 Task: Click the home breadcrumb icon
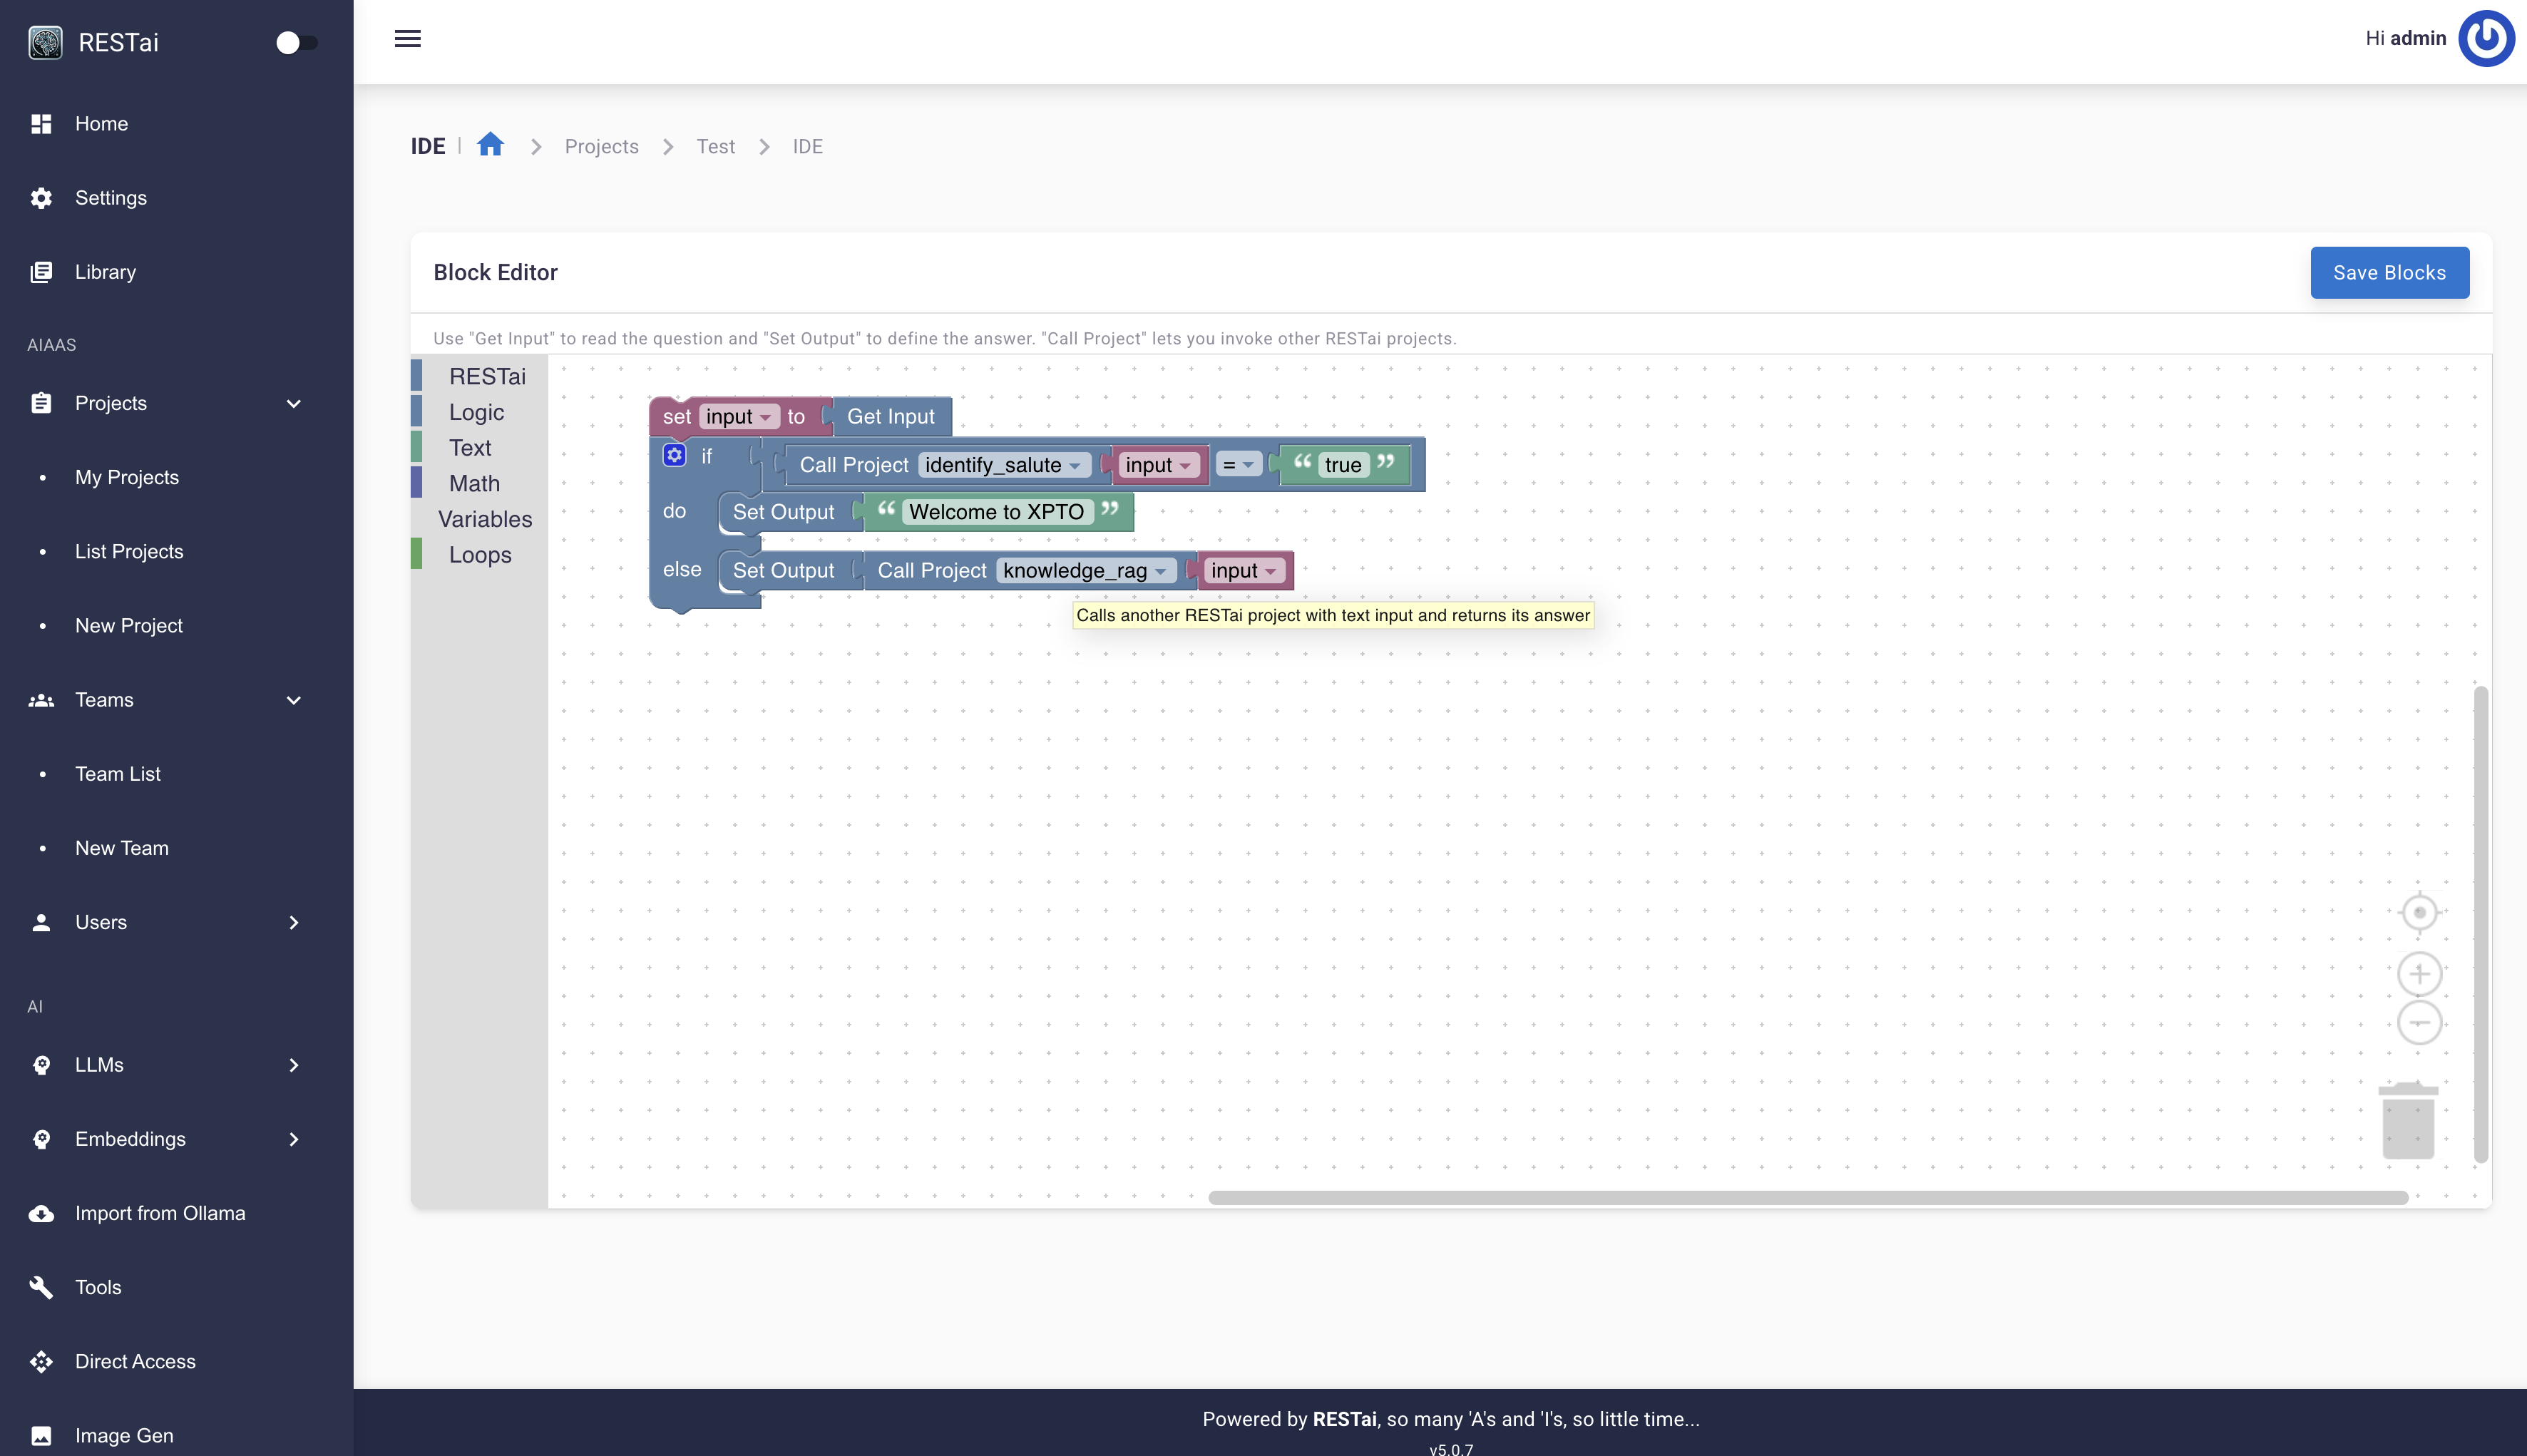click(490, 145)
